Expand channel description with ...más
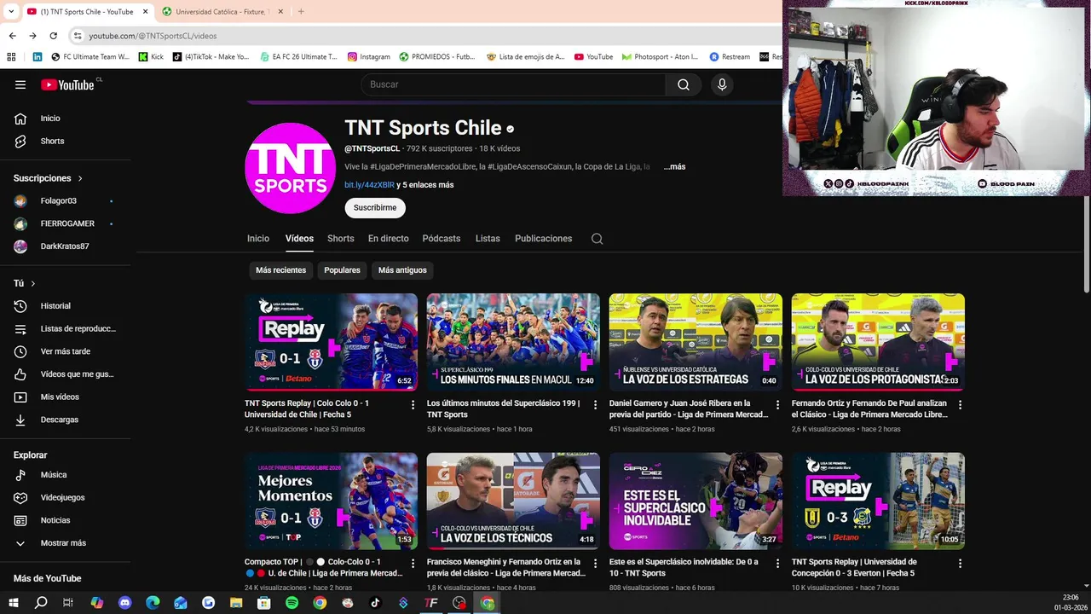 (674, 167)
